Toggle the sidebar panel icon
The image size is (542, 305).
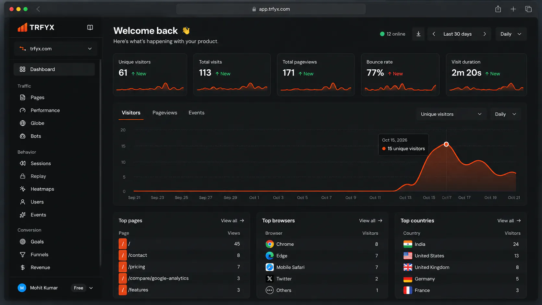pos(90,28)
